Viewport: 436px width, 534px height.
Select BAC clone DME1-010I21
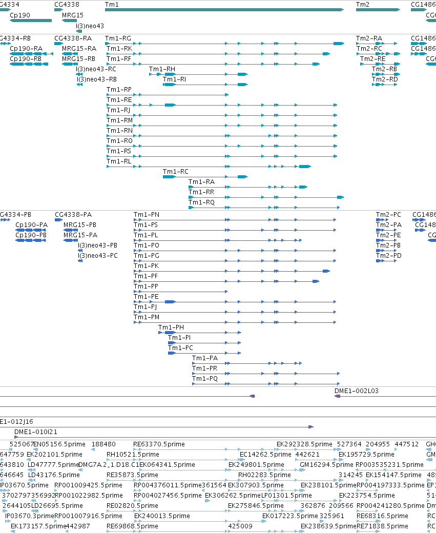[x=225, y=437]
